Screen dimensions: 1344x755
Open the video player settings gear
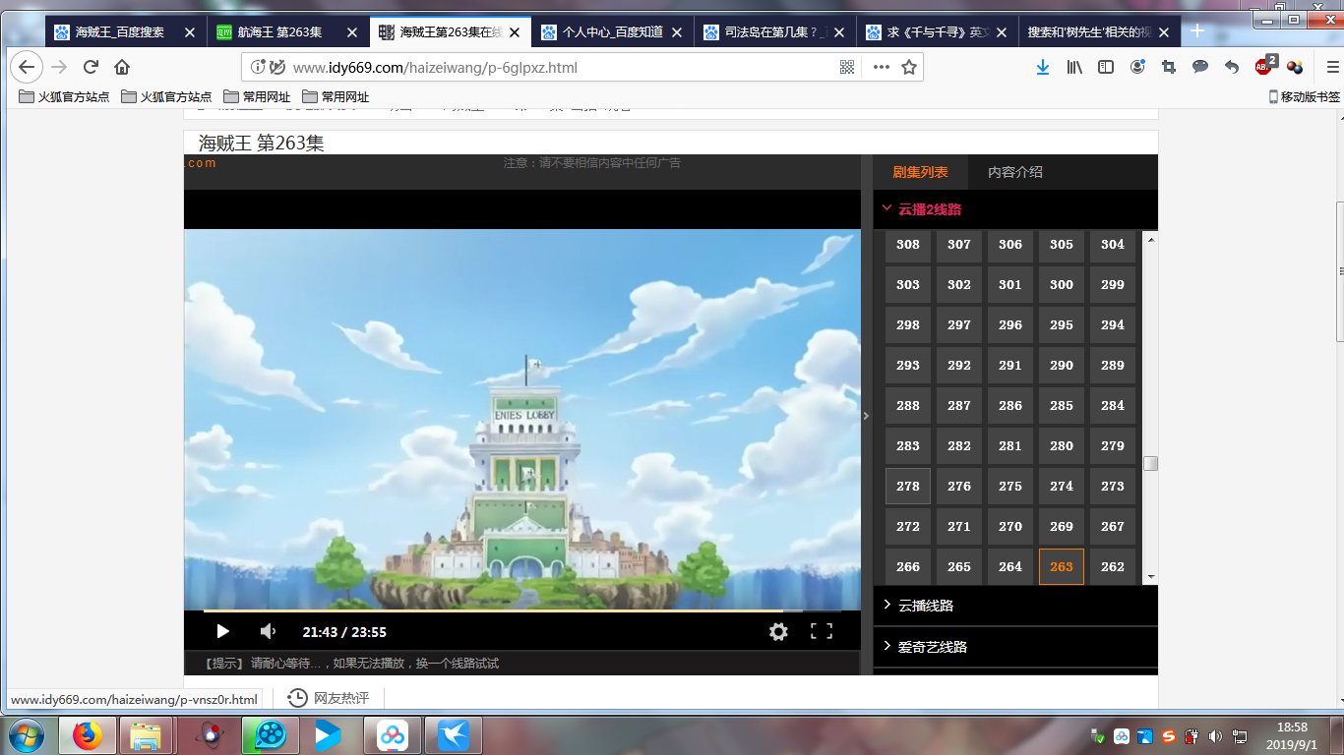(x=778, y=632)
